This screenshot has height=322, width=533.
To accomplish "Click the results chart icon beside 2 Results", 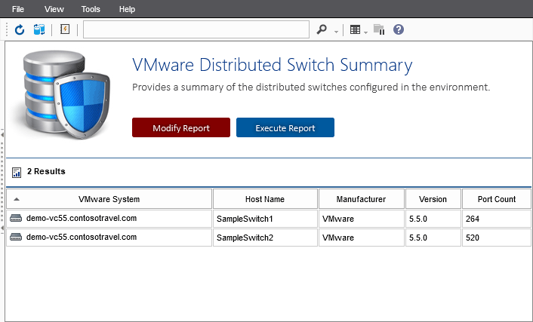I will pos(17,172).
